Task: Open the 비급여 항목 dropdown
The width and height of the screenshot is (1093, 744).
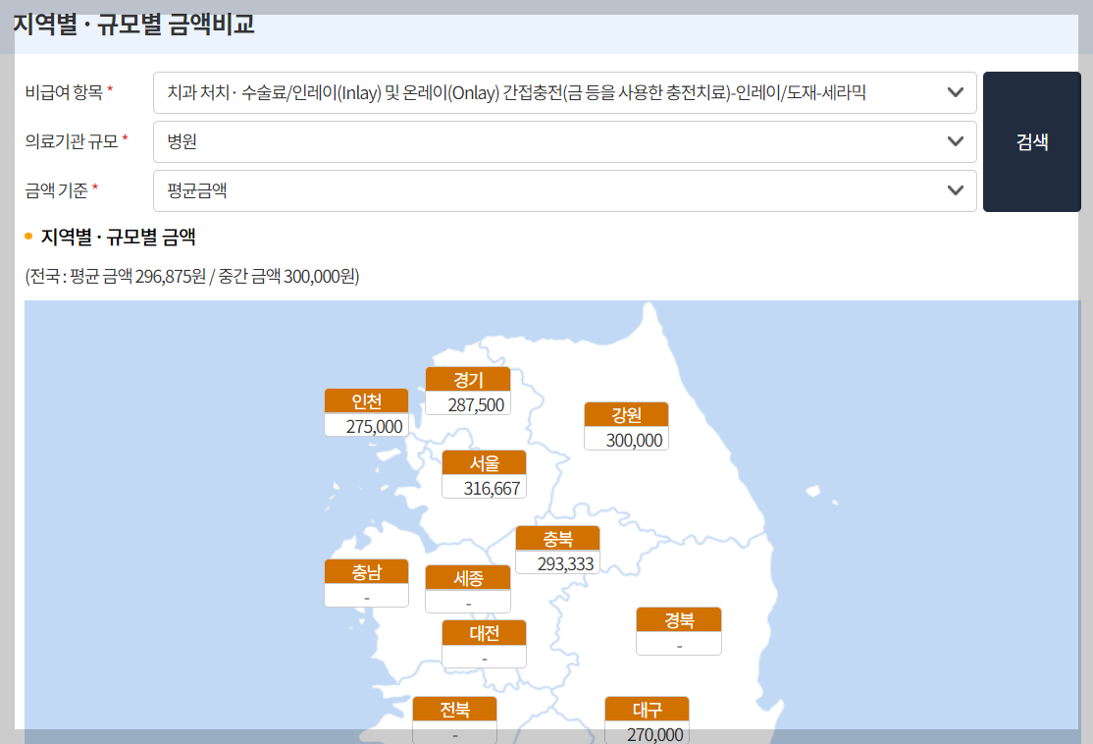Action: (x=564, y=92)
